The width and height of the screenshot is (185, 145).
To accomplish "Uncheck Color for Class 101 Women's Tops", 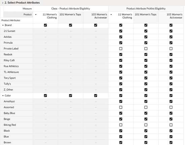I will point(70,95).
